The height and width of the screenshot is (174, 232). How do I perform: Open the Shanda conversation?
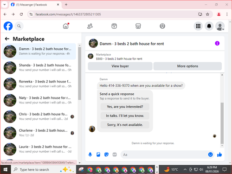(39, 68)
